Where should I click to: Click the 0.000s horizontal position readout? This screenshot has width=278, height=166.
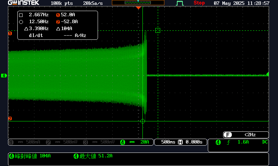click(194, 142)
